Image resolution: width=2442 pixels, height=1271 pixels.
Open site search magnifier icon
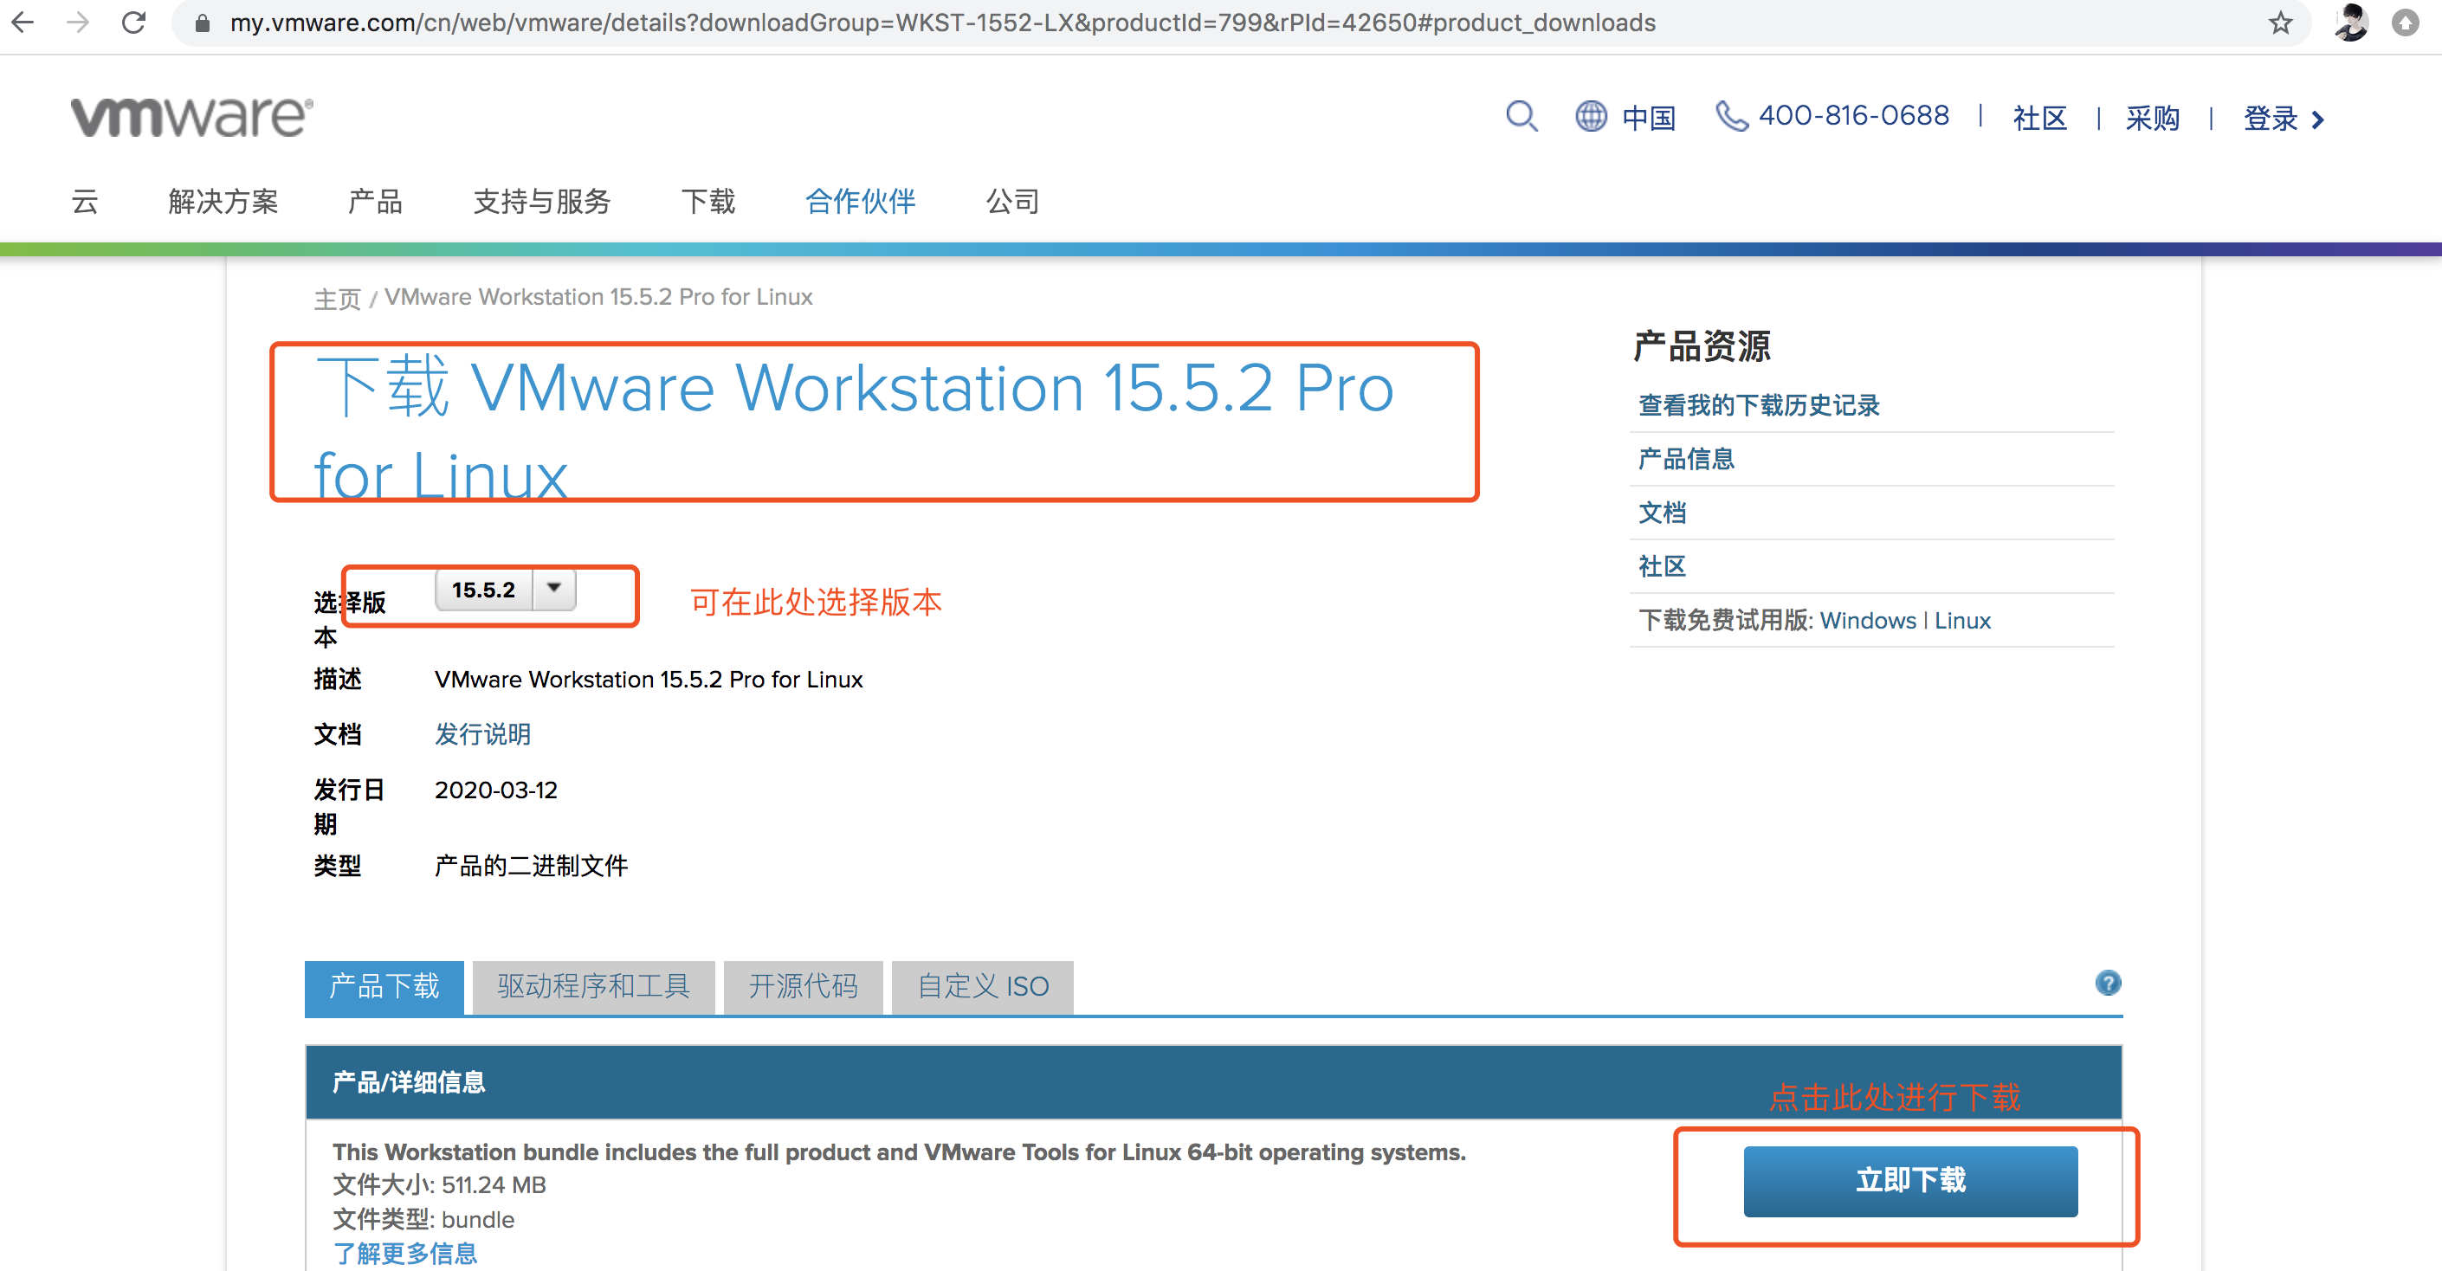(x=1521, y=117)
